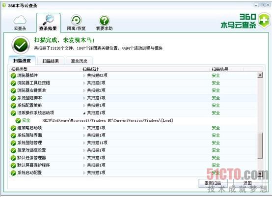This screenshot has width=272, height=197.
Task: Expand the 系统登陆管理 共扫描11项 details
Action: pos(84,143)
